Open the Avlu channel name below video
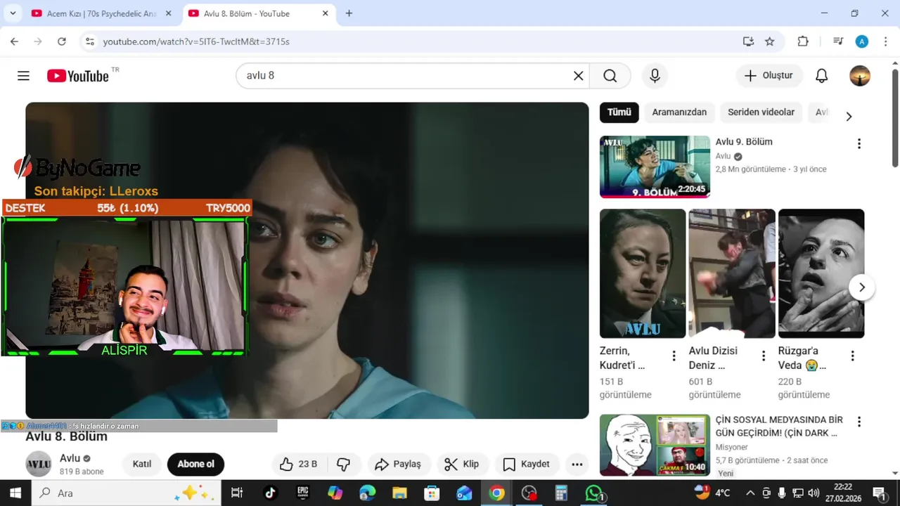The image size is (900, 506). [70, 458]
